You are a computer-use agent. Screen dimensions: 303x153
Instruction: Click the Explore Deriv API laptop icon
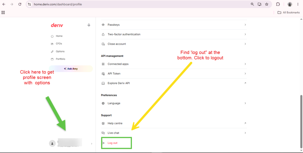pyautogui.click(x=103, y=83)
